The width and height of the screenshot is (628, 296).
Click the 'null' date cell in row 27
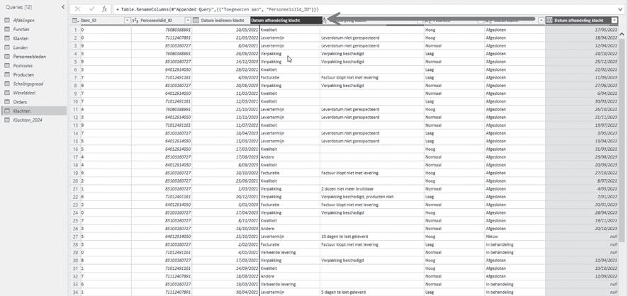582,237
